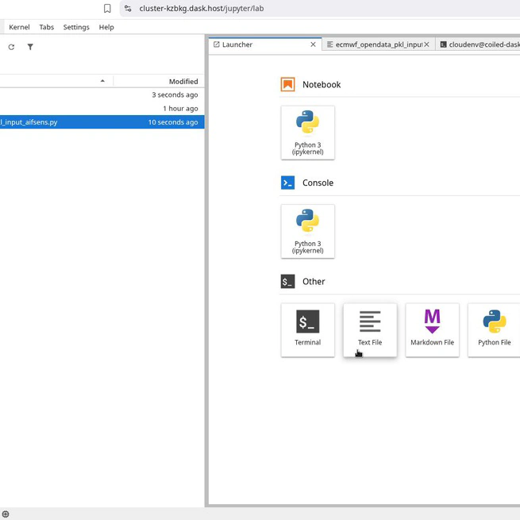This screenshot has width=520, height=520.
Task: Open the Help menu
Action: pyautogui.click(x=106, y=27)
